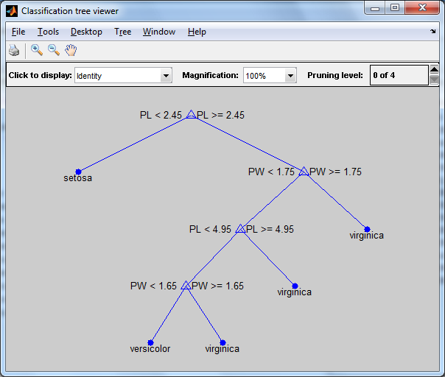Screen dimensions: 445x377
Task: Select the Zoom In magnifier tool
Action: 37,50
